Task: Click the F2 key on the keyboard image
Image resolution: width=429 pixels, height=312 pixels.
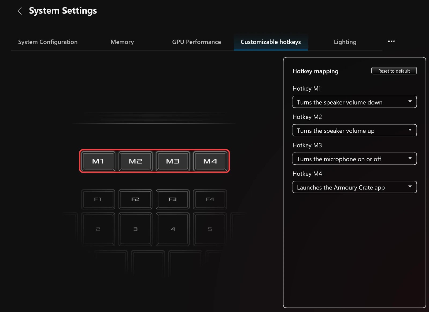Action: coord(135,199)
